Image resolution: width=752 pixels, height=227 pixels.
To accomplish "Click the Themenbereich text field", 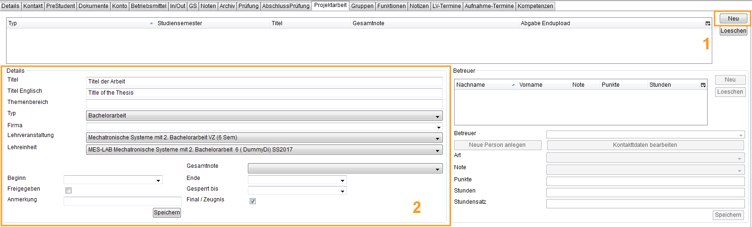I will [x=264, y=104].
